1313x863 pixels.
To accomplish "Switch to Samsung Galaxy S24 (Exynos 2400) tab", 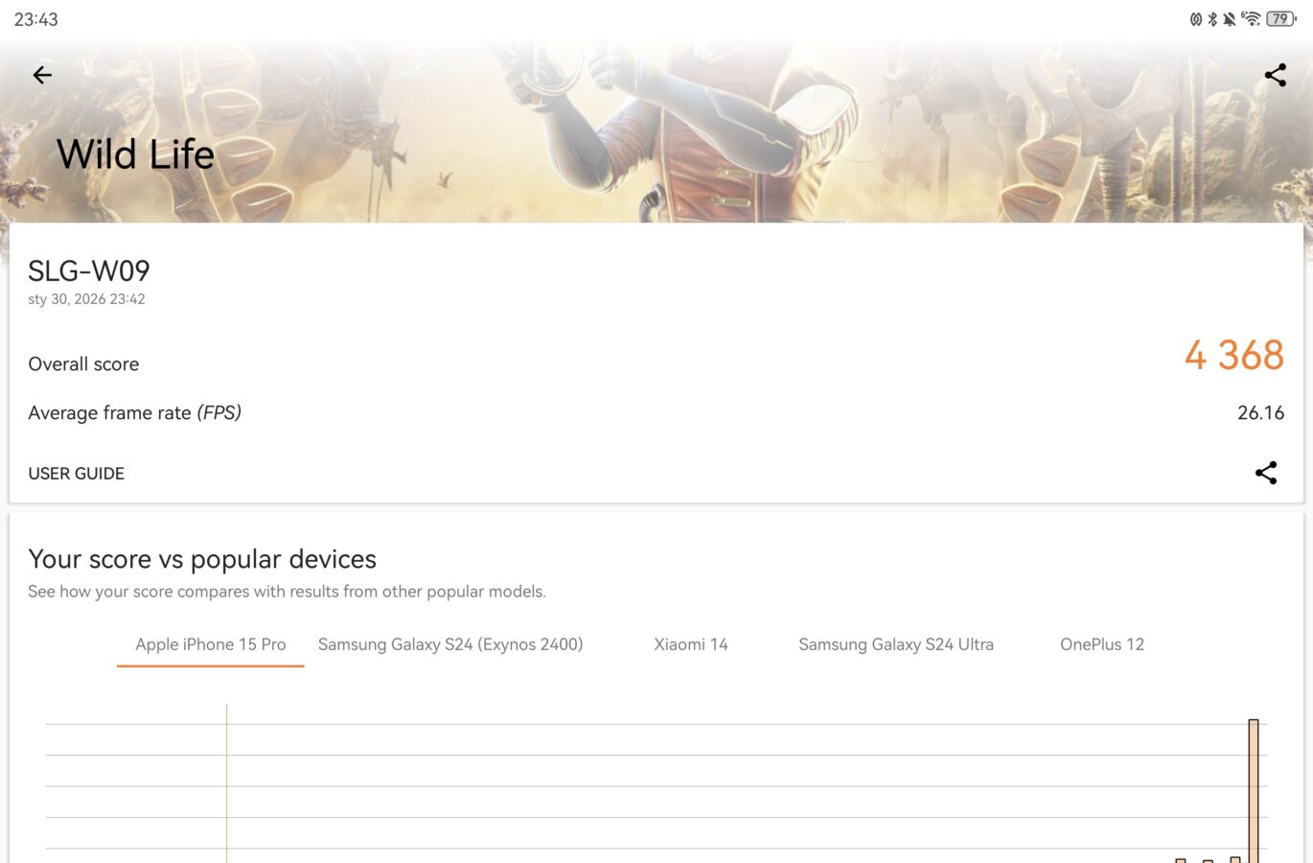I will [x=450, y=644].
